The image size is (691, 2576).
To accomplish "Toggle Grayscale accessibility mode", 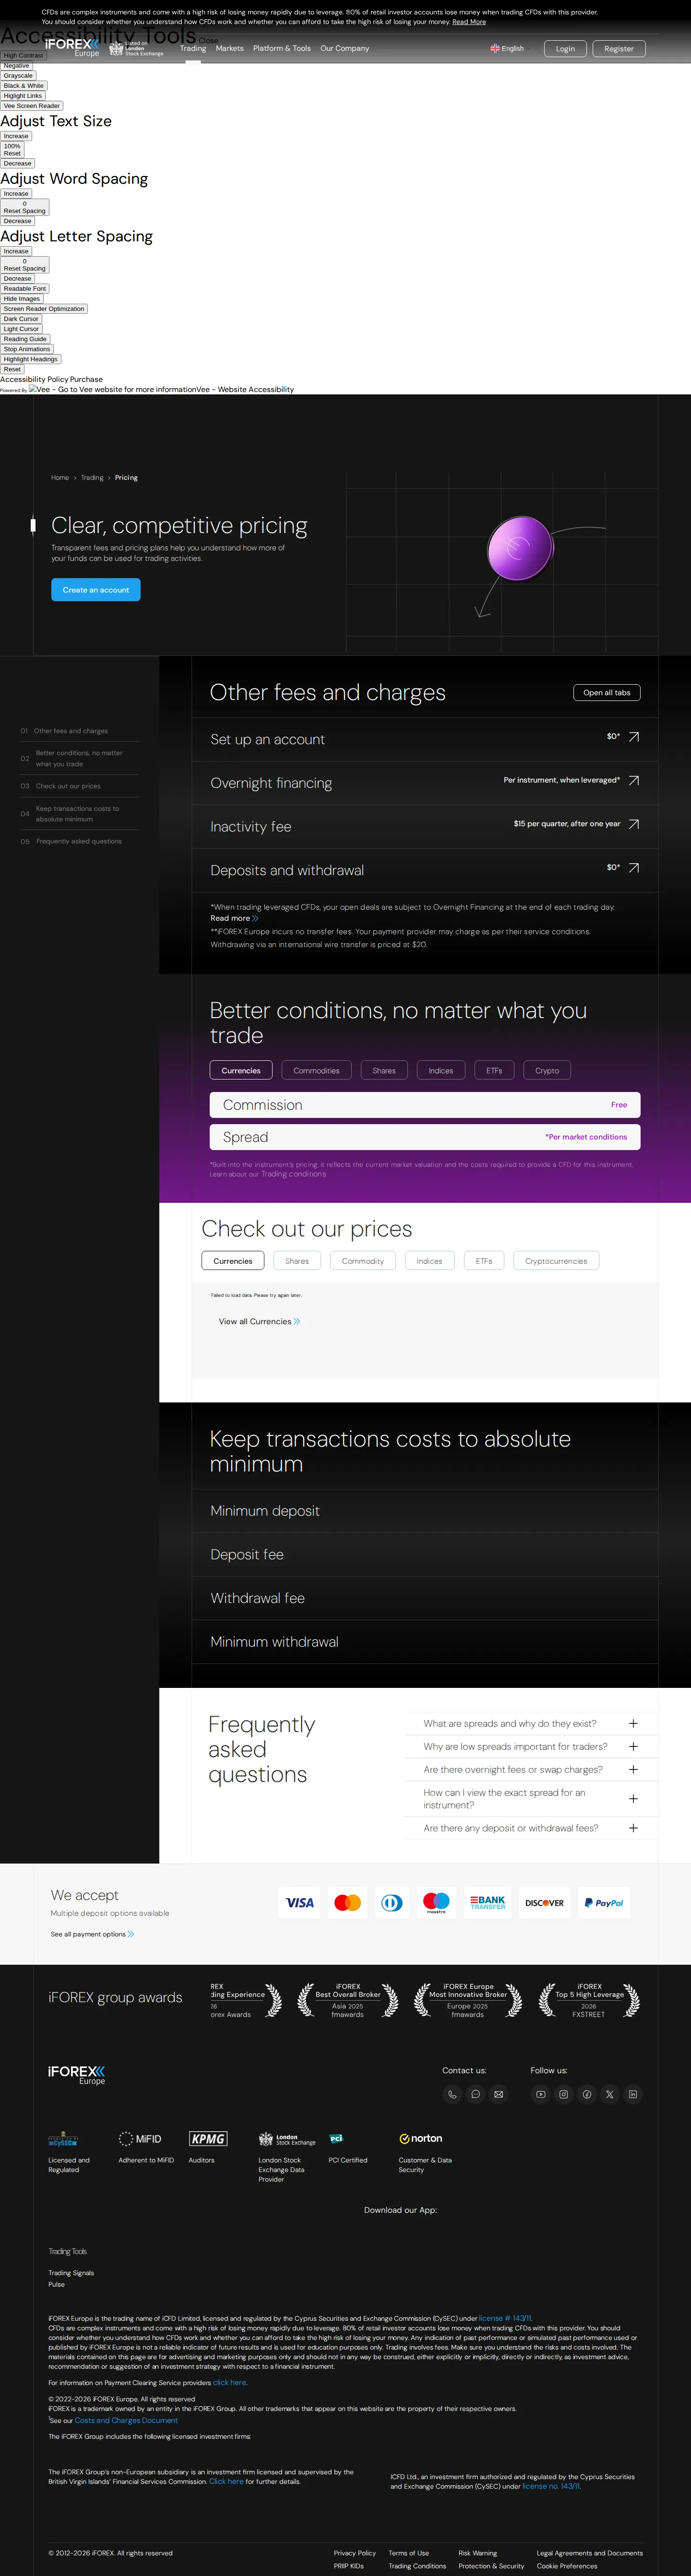I will [x=18, y=76].
